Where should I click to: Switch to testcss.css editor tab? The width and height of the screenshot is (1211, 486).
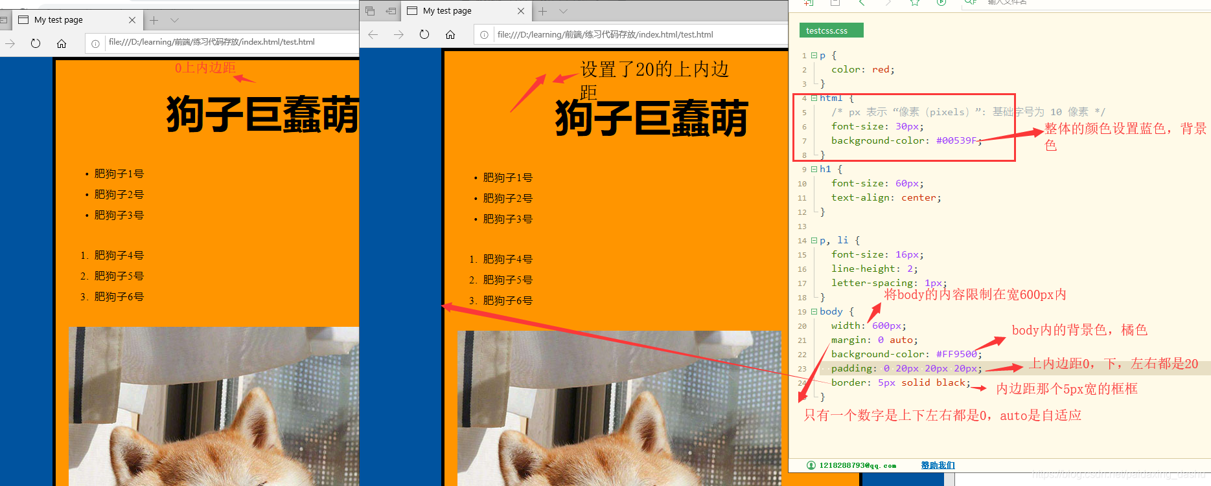831,30
